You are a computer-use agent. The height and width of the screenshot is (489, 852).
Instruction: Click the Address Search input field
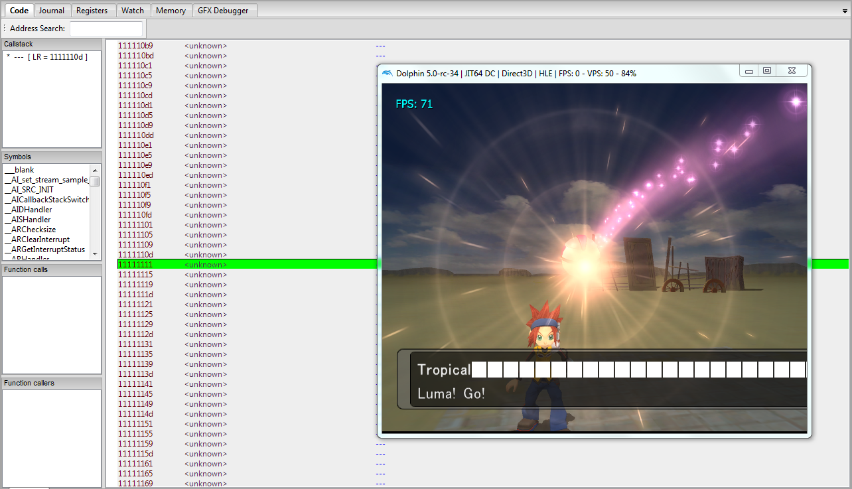point(106,29)
